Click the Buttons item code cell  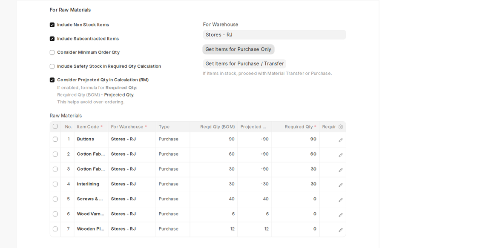pos(91,139)
